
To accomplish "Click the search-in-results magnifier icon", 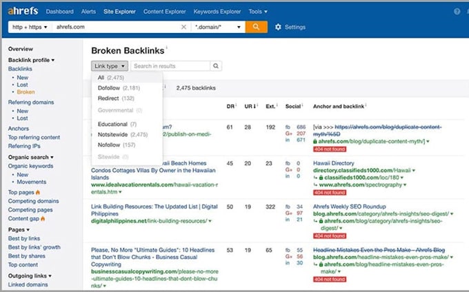I will pyautogui.click(x=216, y=65).
